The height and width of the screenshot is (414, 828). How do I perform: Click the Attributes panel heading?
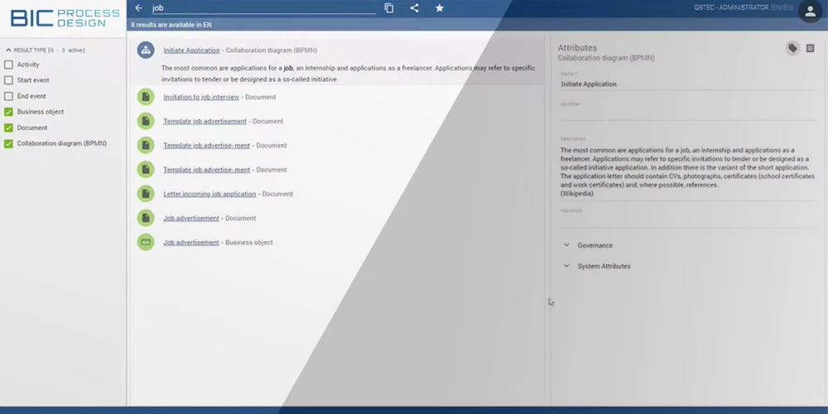click(577, 47)
